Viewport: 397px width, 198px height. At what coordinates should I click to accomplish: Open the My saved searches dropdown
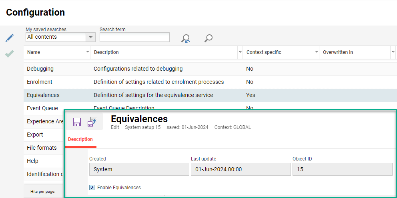91,37
